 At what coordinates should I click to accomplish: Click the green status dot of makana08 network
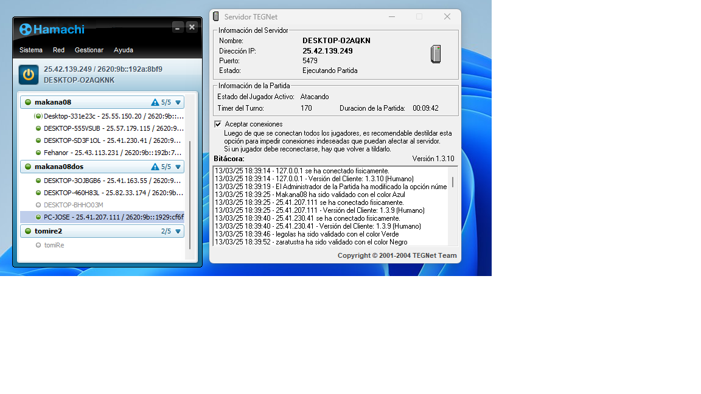tap(28, 102)
